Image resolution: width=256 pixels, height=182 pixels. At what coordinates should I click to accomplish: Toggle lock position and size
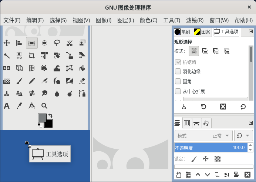[206, 159]
